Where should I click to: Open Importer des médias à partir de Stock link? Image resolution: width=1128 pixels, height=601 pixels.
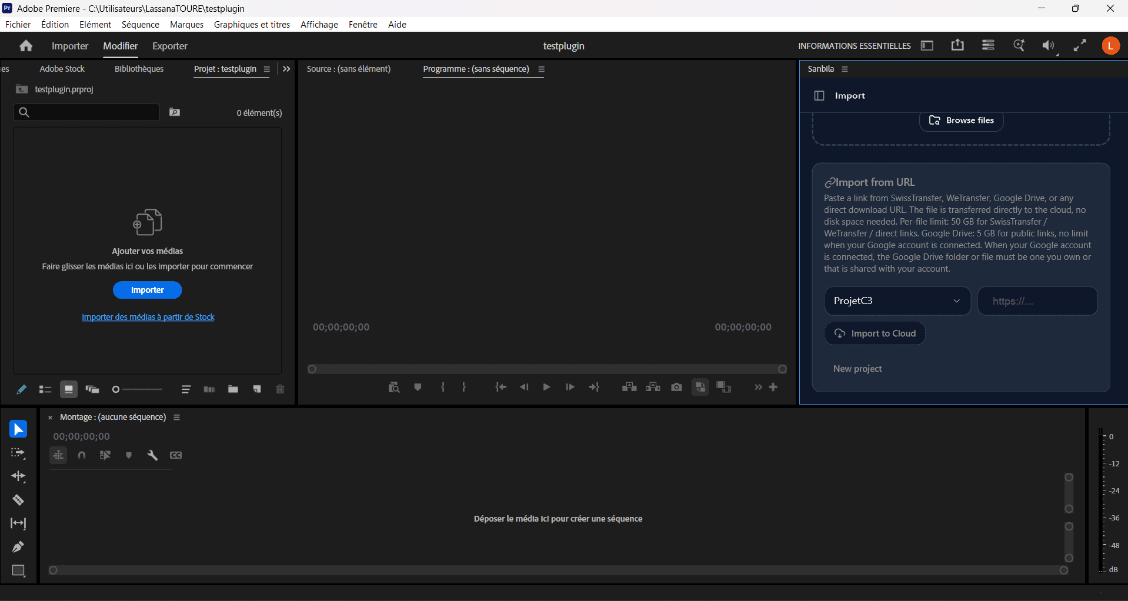148,317
